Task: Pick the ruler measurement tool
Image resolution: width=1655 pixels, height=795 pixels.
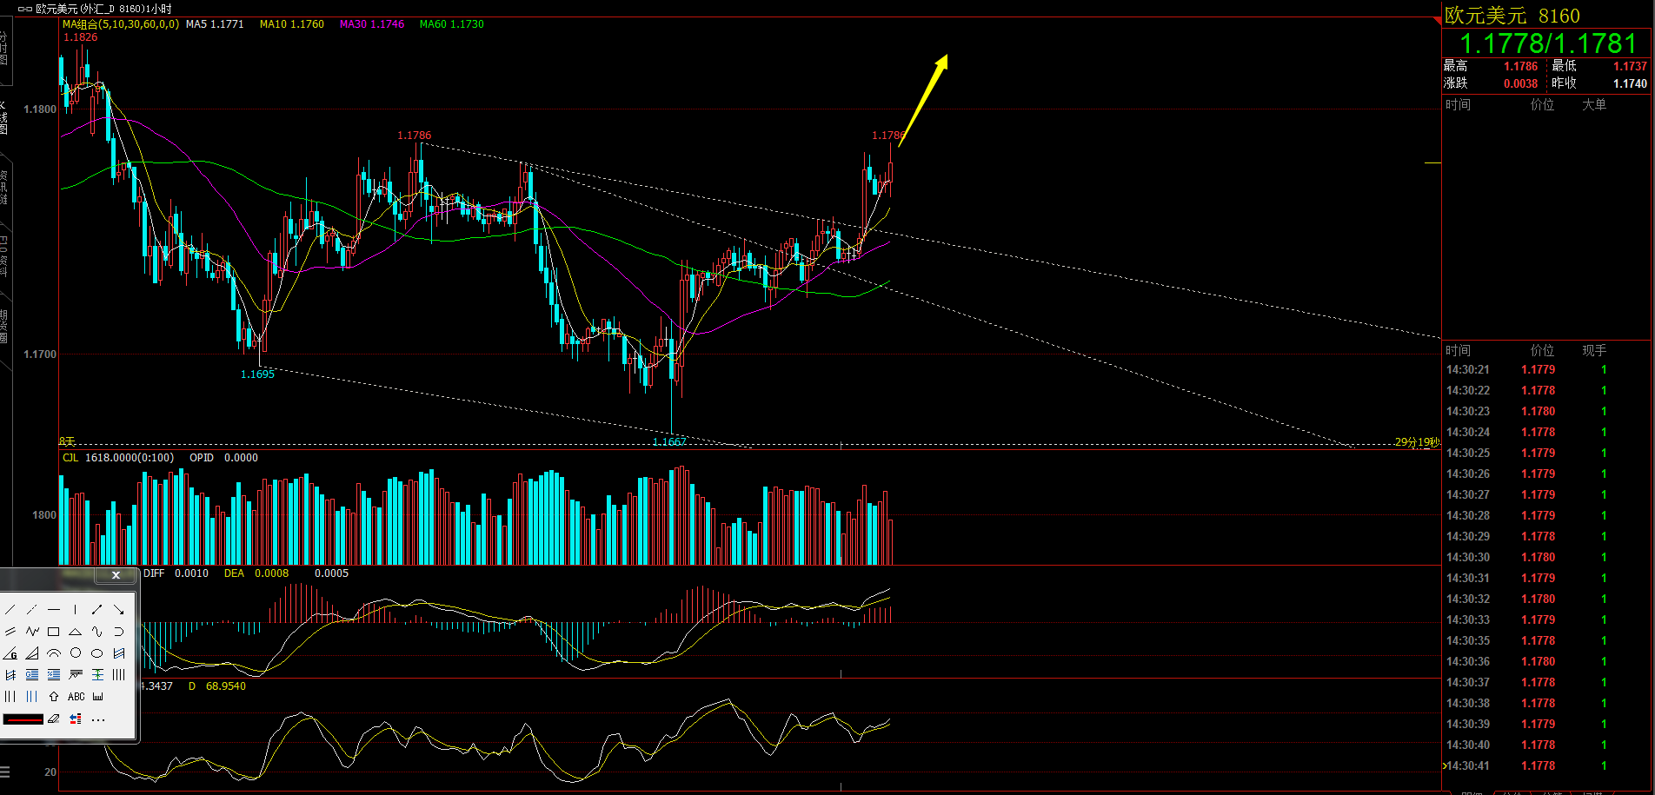Action: coord(98,697)
